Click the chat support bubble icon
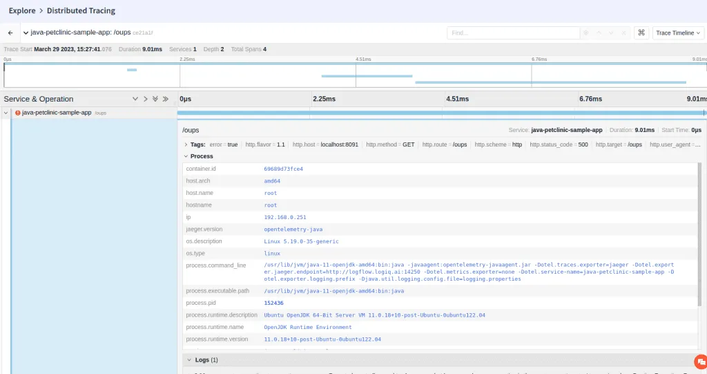Screen dimensions: 707x374 (x=701, y=362)
